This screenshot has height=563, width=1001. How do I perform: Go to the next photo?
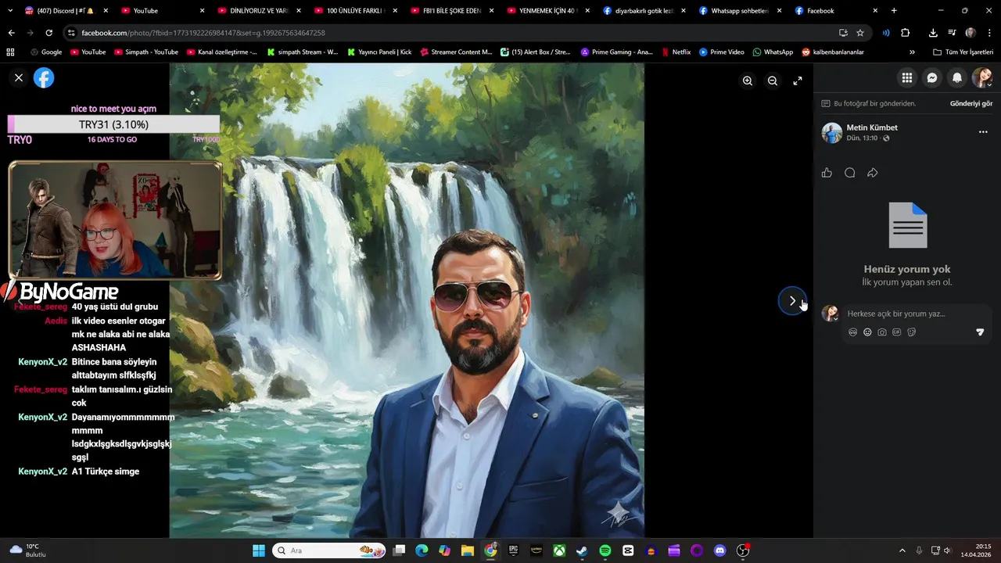(x=791, y=300)
